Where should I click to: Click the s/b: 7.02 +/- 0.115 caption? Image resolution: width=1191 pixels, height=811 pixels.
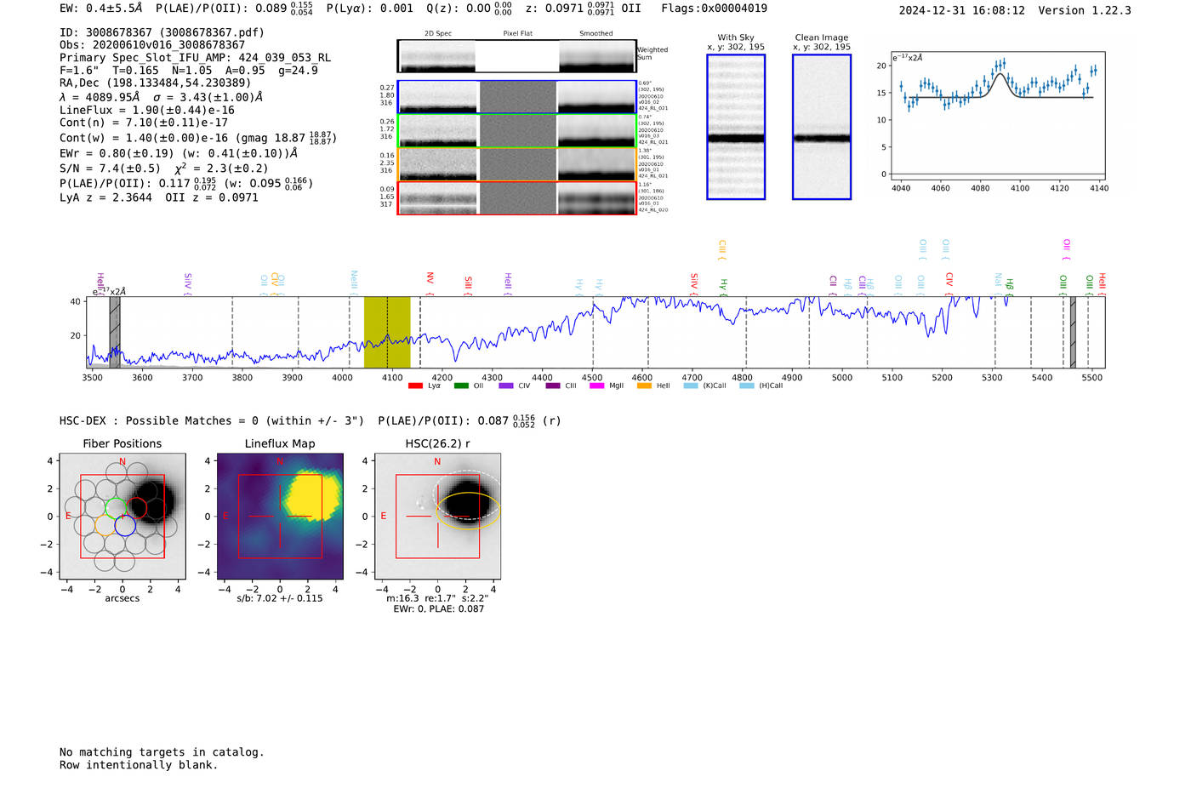point(280,598)
